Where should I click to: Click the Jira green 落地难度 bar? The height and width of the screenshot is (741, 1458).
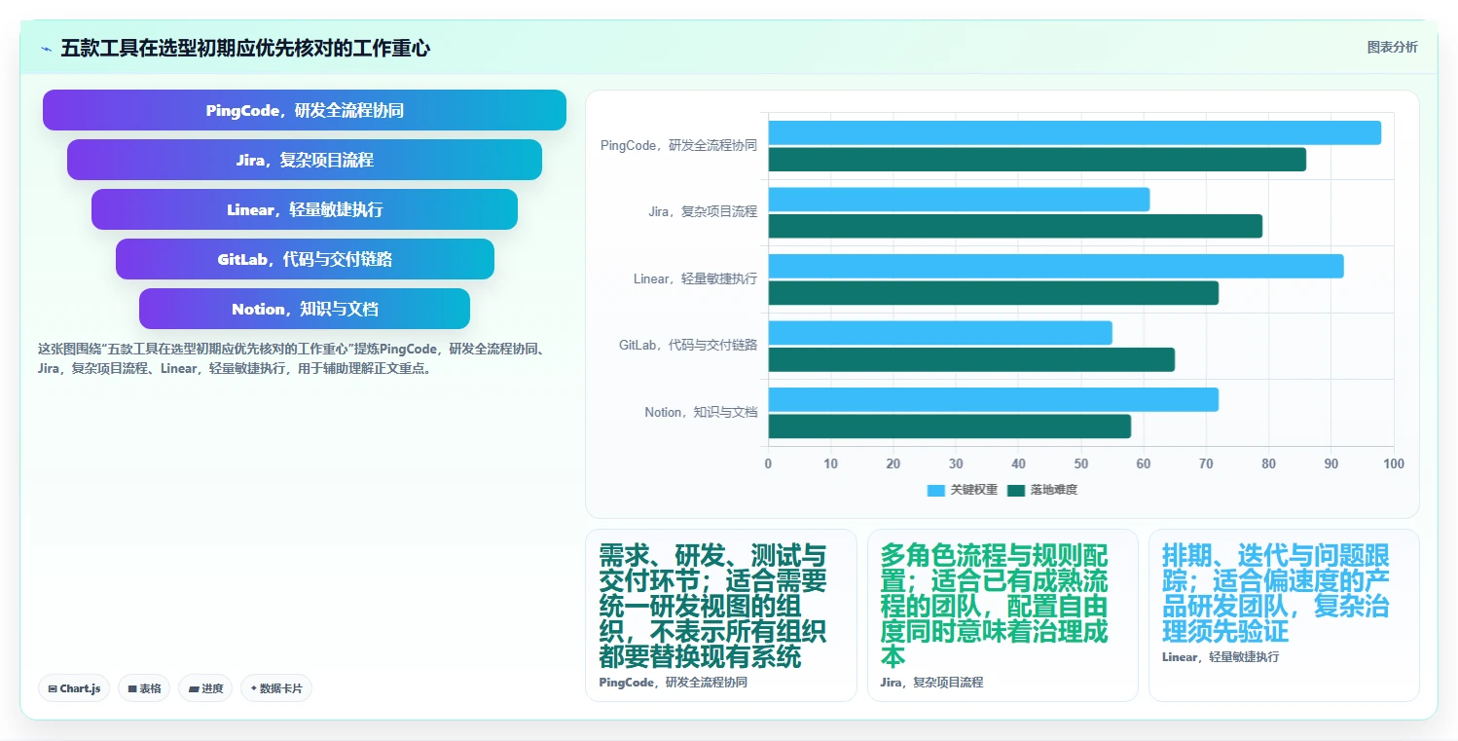pyautogui.click(x=1015, y=226)
